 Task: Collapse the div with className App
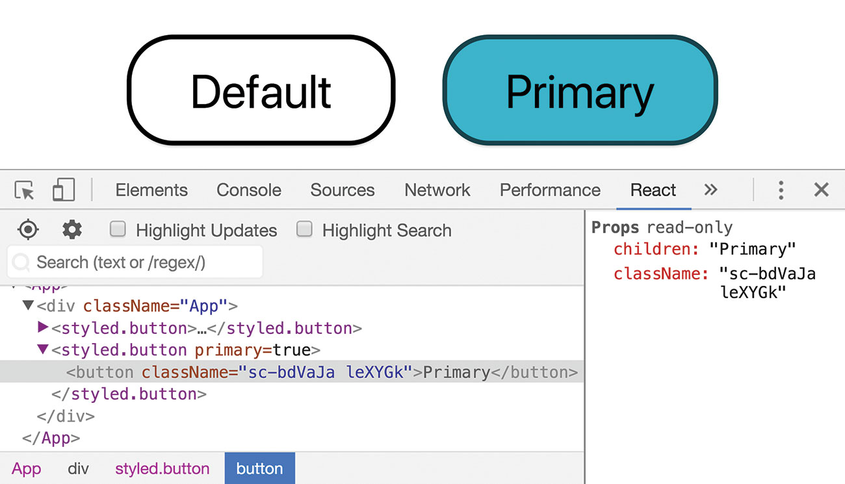[27, 305]
